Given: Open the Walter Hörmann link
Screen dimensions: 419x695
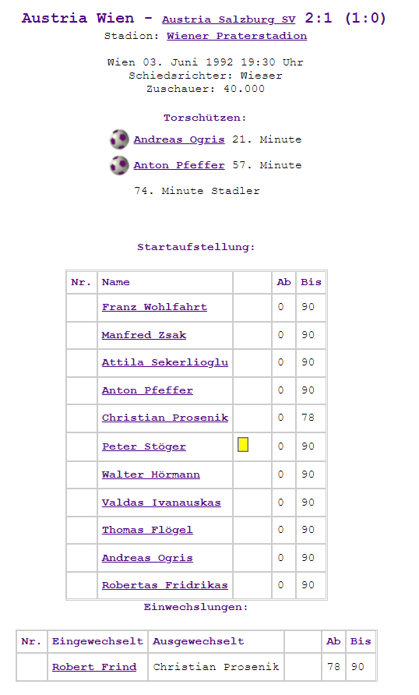Looking at the screenshot, I should [150, 475].
